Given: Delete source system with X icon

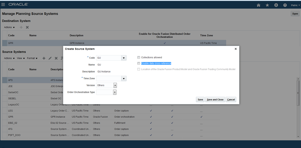Looking at the screenshot, I should (56, 58).
